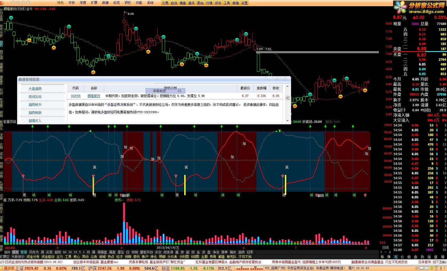447x271 pixels.
Task: Click 扩展区 expander at bottom left
Action: click(x=5, y=257)
